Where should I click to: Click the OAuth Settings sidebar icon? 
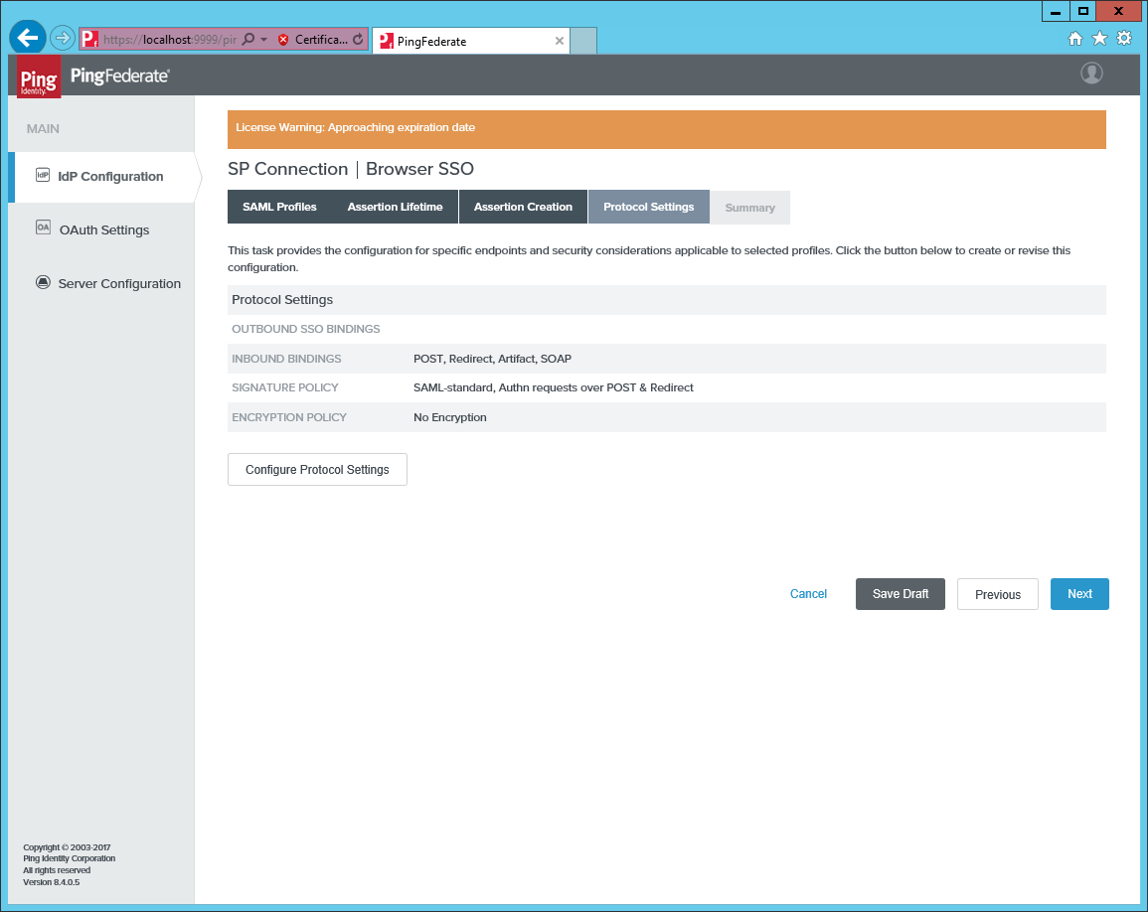click(43, 228)
